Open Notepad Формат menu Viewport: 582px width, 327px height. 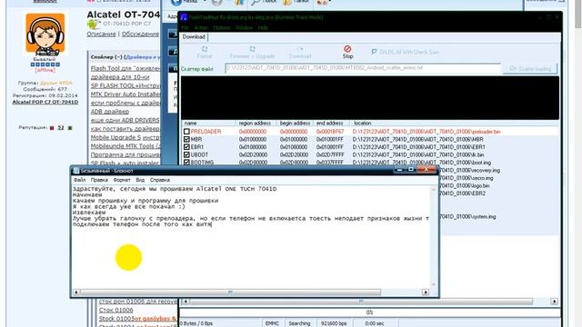[122, 180]
